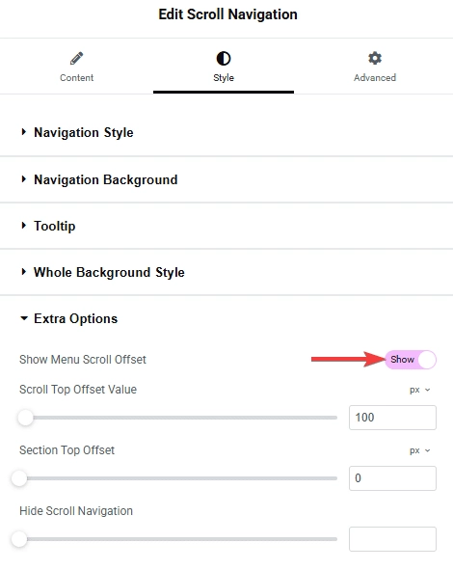Open px unit dropdown for Scroll Top Offset Value
The height and width of the screenshot is (570, 453).
click(420, 390)
